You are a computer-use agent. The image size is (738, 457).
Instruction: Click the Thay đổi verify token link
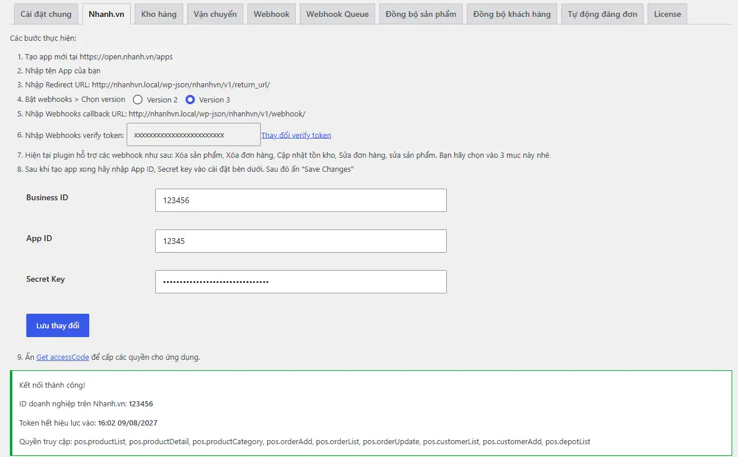(x=296, y=135)
